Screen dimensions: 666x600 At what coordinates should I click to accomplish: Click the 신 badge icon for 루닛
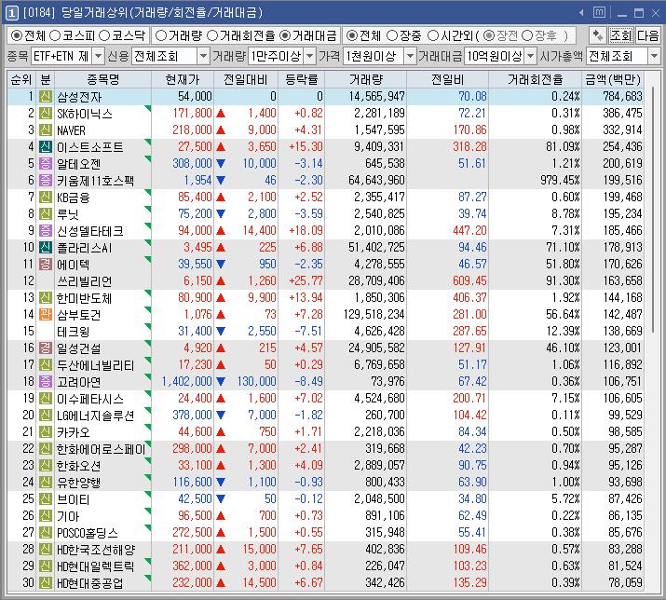pos(46,213)
